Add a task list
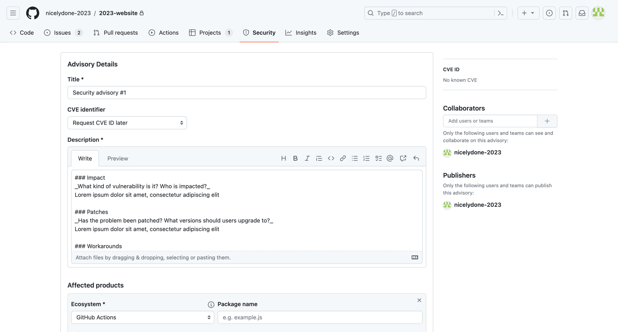 pyautogui.click(x=378, y=158)
